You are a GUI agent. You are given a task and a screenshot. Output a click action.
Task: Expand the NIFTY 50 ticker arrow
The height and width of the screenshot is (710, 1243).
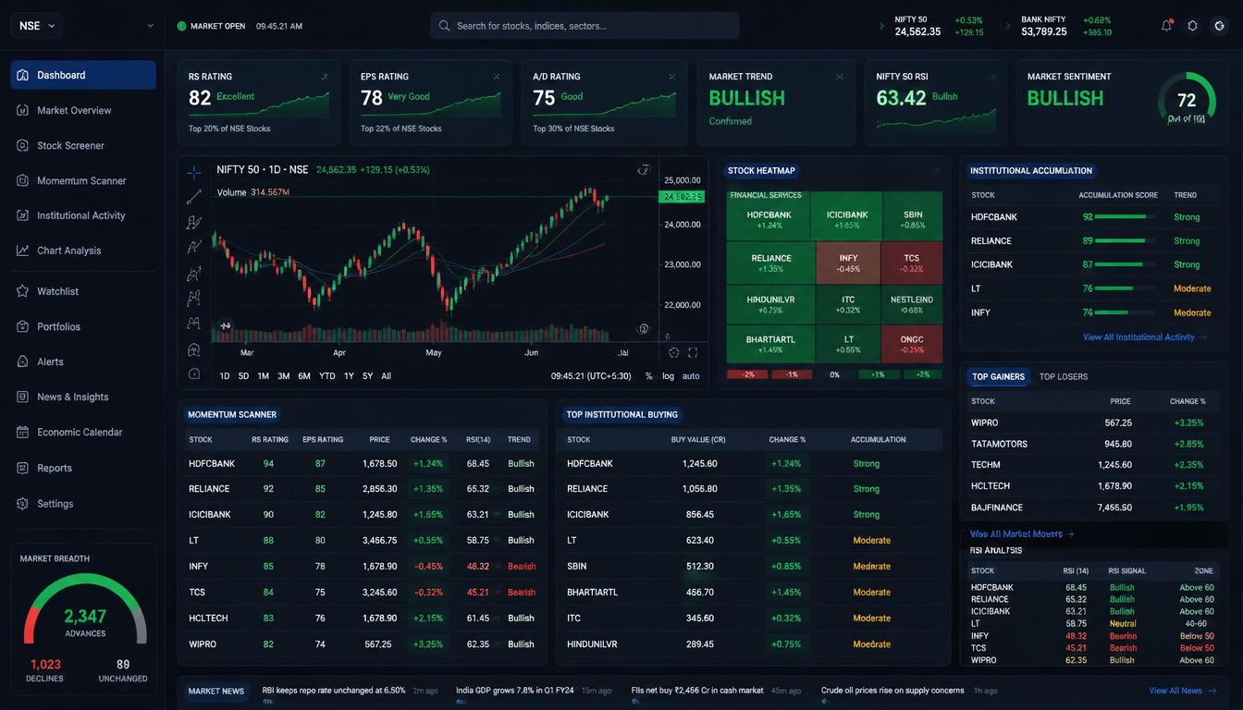(x=881, y=26)
